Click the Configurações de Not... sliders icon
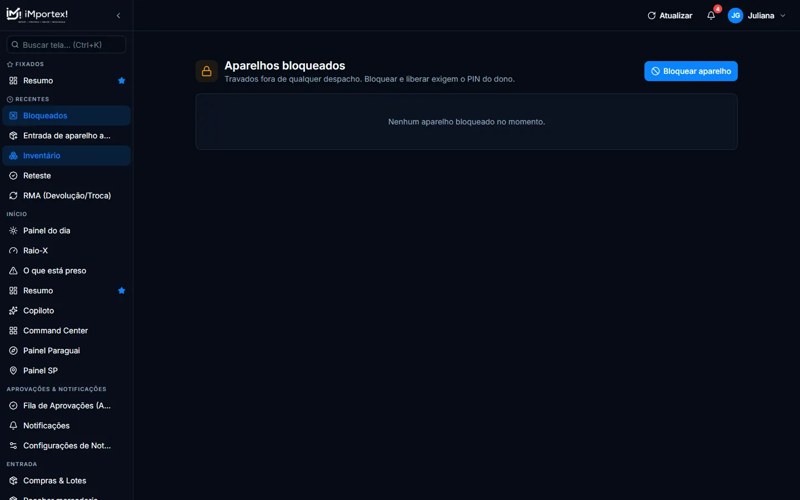Viewport: 800px width, 500px height. [13, 446]
